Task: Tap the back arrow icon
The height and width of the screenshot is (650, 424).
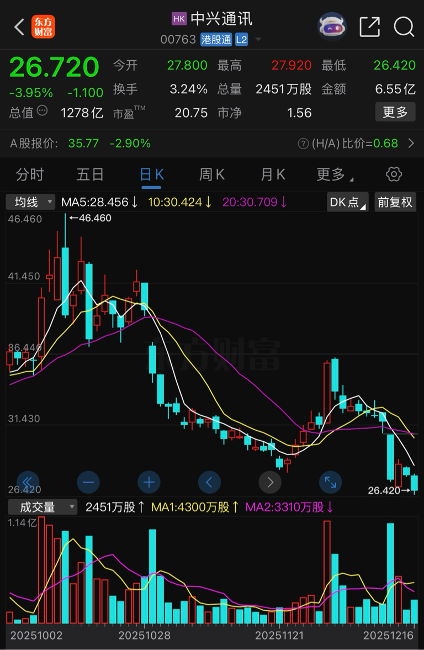Action: (x=19, y=27)
